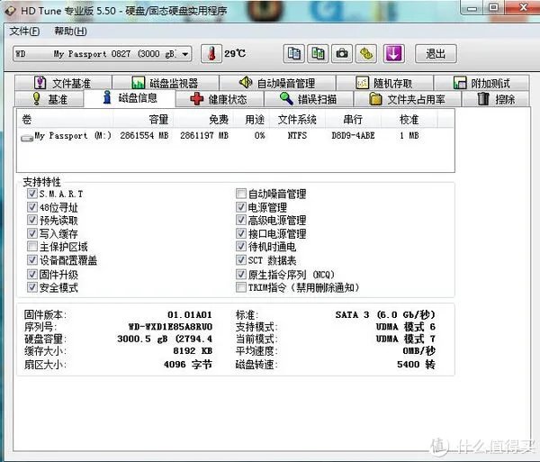Toggle the 接口电源管理 checkbox
Image resolution: width=540 pixels, height=462 pixels.
point(241,233)
